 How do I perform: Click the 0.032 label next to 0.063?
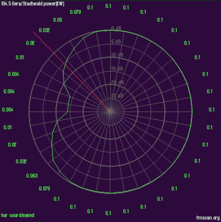coord(21,162)
